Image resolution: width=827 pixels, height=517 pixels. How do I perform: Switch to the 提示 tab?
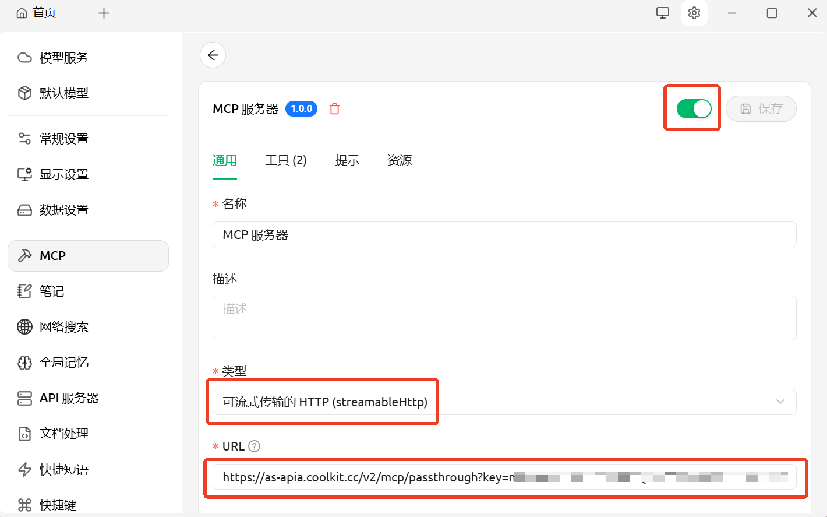point(347,160)
